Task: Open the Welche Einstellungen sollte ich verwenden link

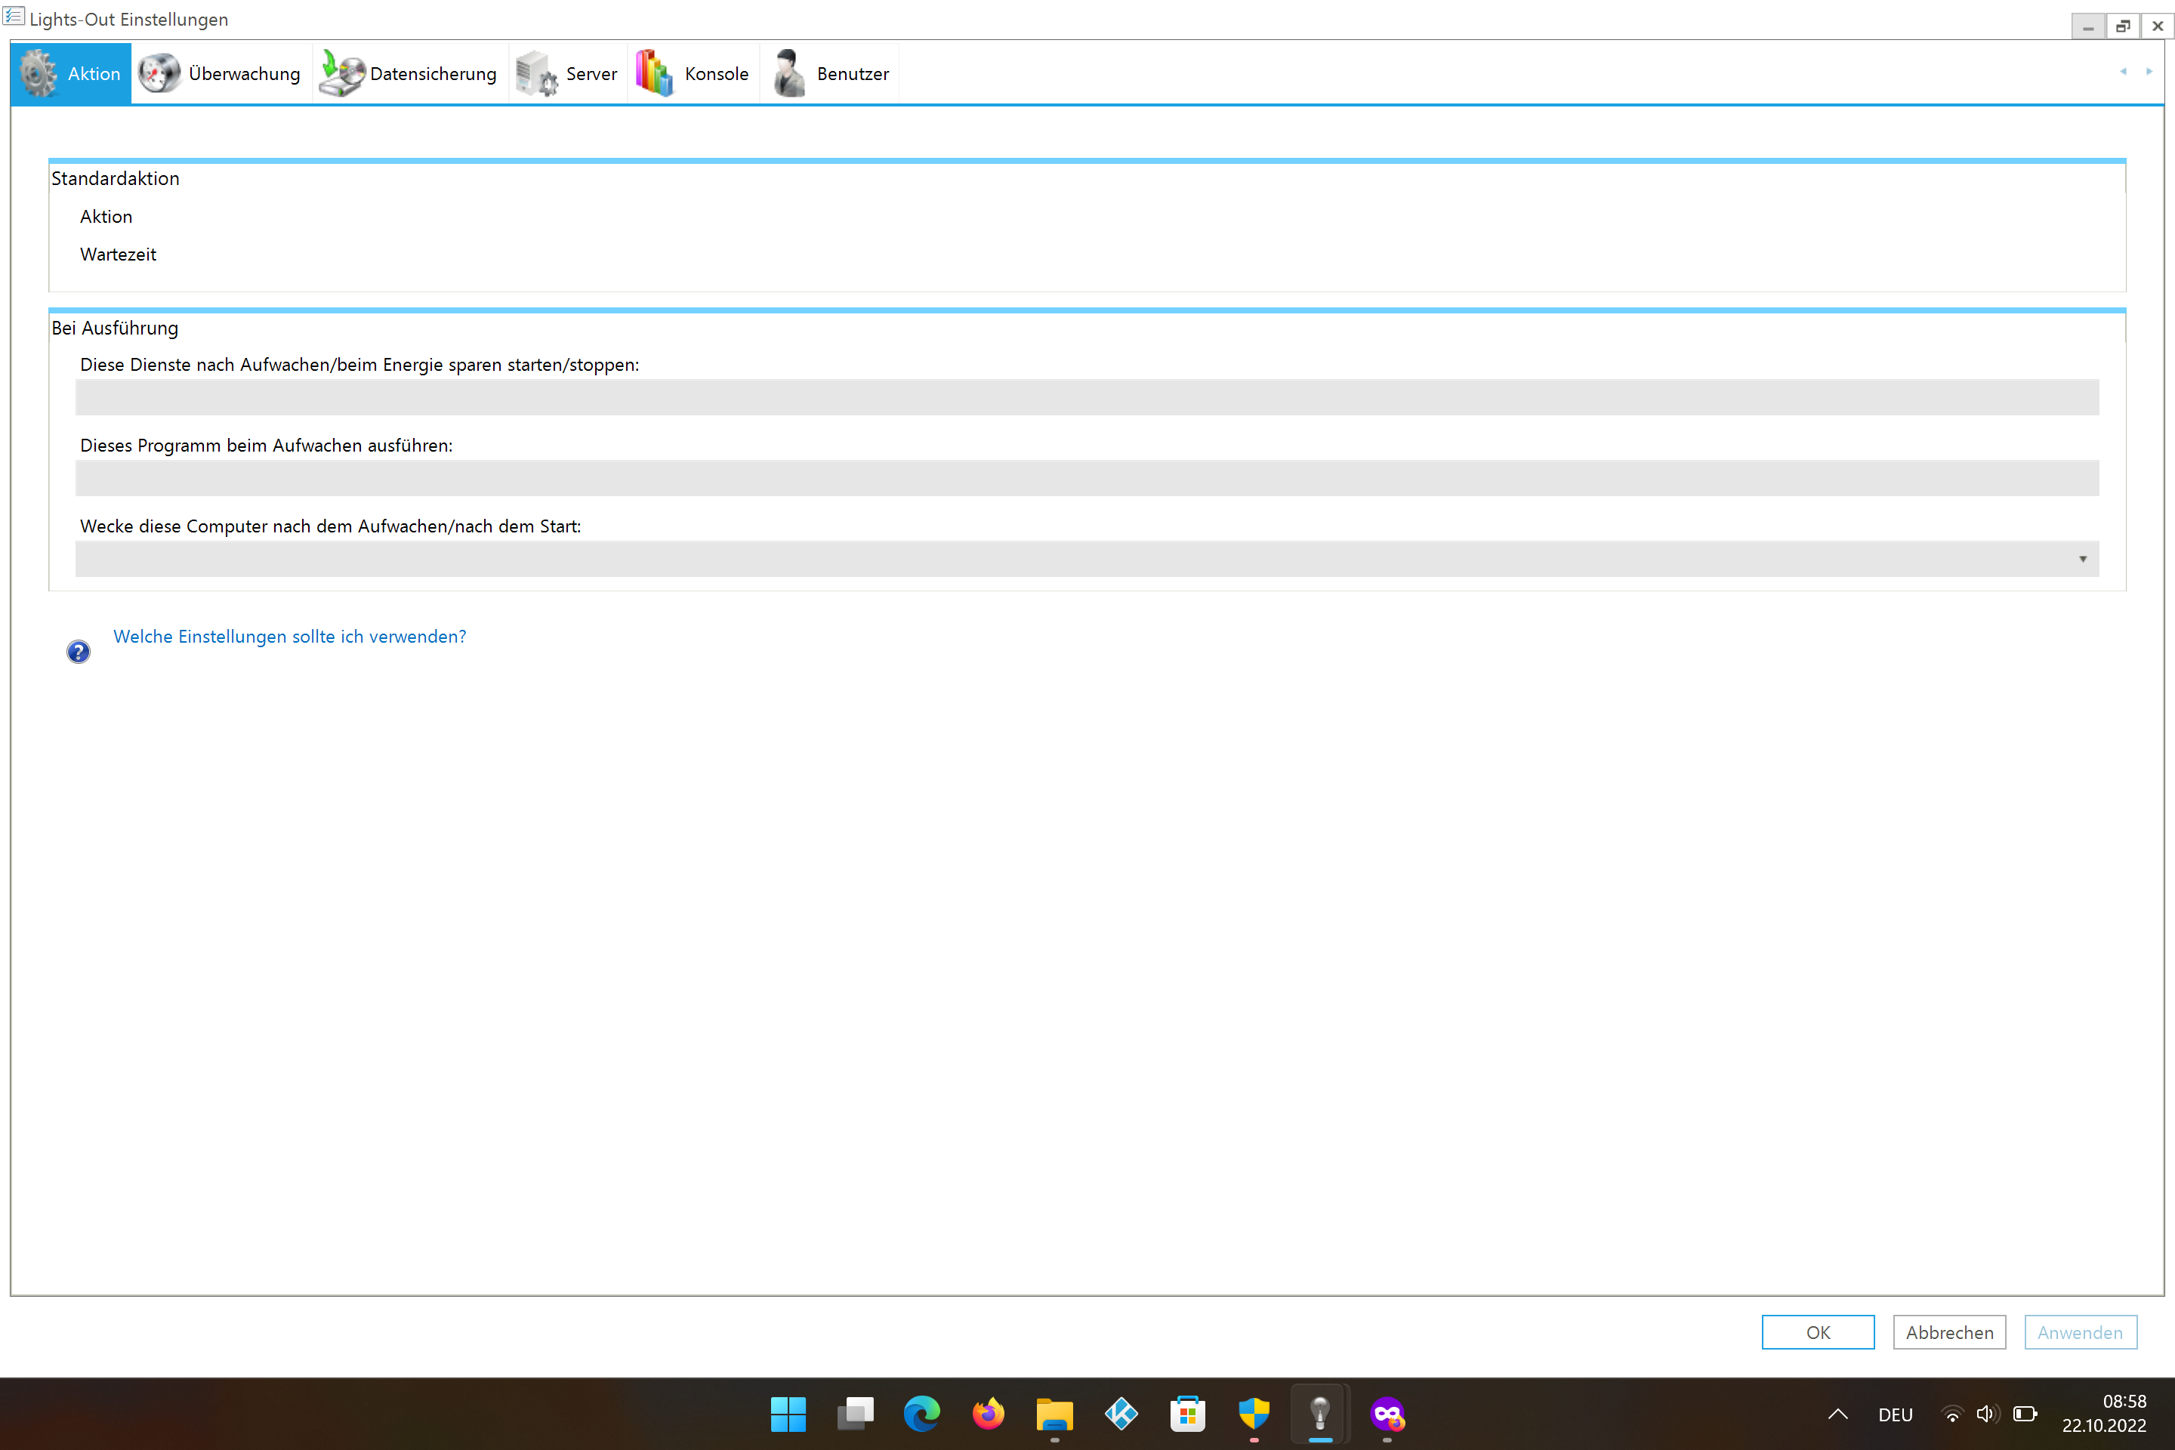Action: pyautogui.click(x=289, y=636)
